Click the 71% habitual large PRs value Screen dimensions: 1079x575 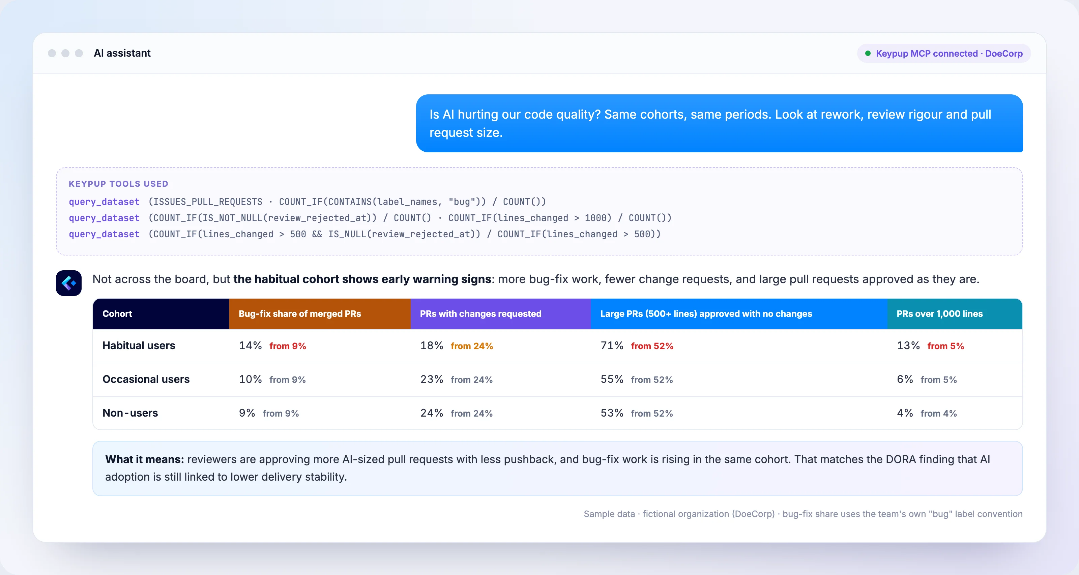pyautogui.click(x=612, y=345)
